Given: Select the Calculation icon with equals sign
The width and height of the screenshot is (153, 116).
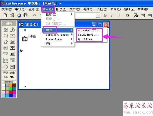Looking at the screenshot, I should pos(12,36).
